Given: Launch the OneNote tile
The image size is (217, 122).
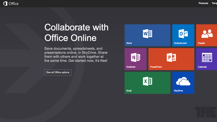Looking at the screenshot, I should point(136,59).
